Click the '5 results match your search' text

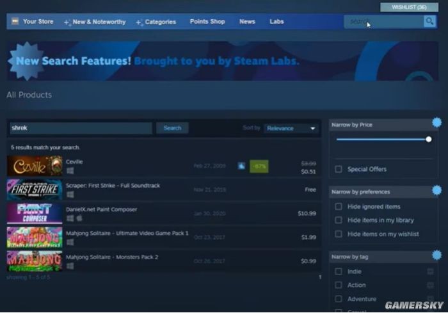45,147
